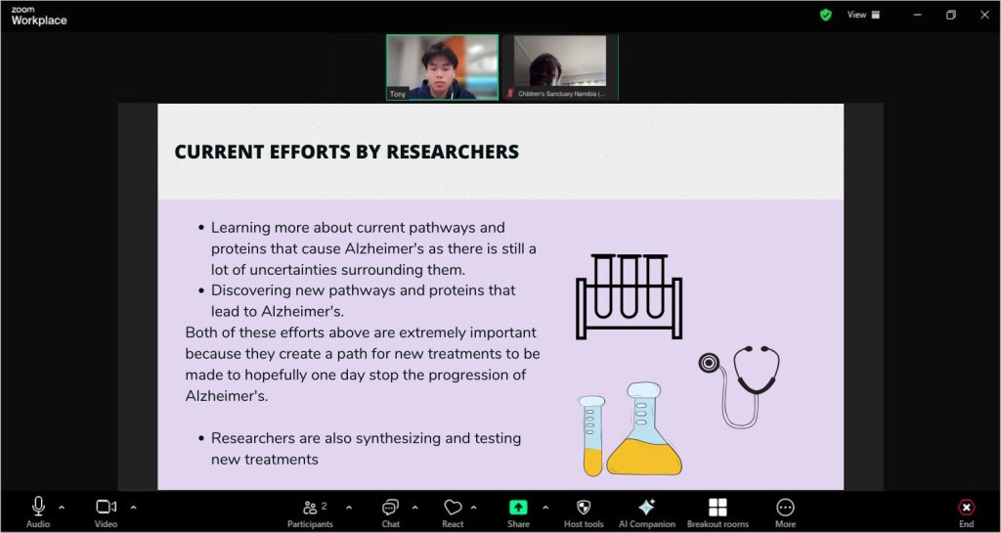This screenshot has height=533, width=1001.
Task: Expand the Chat options chevron
Action: 414,508
